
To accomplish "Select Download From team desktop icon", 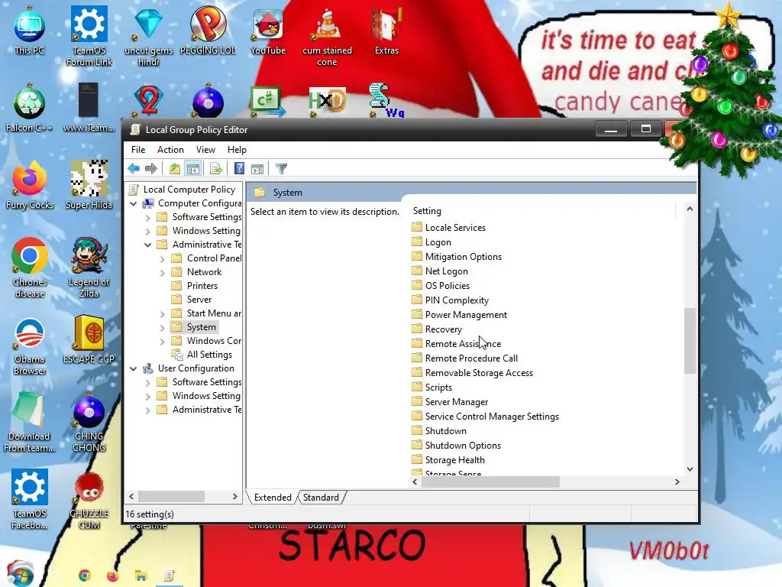I will (x=29, y=422).
